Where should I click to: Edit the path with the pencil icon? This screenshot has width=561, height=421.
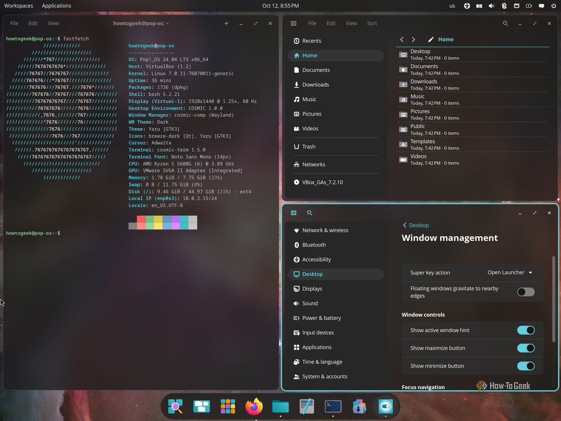(x=431, y=39)
